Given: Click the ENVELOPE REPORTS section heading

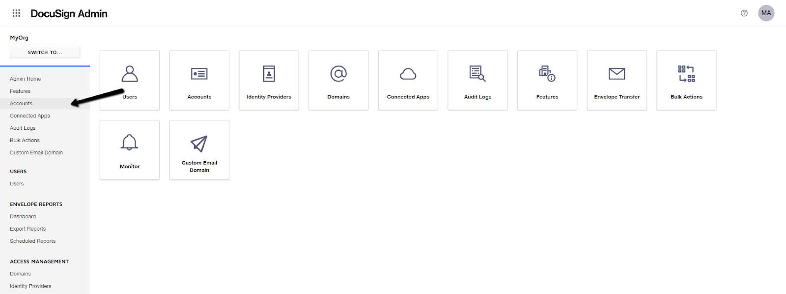Looking at the screenshot, I should coord(36,204).
